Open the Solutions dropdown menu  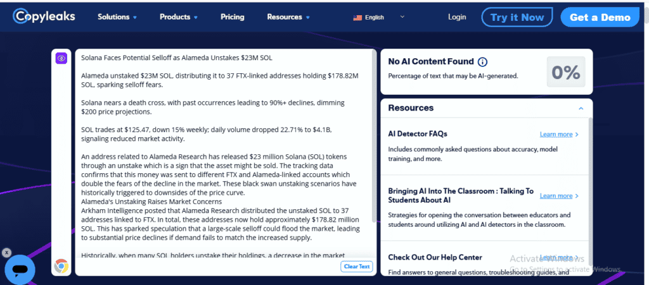tap(117, 17)
